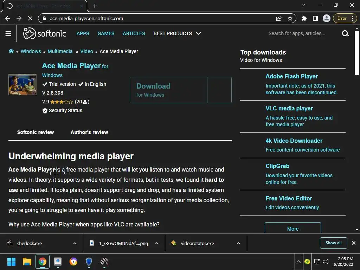Switch to the Author's review tab
360x270 pixels.
pyautogui.click(x=89, y=132)
